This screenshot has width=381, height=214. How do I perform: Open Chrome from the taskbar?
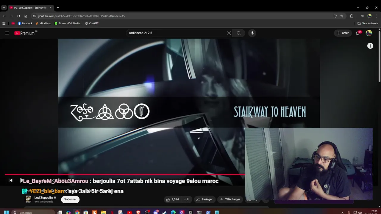click(x=77, y=212)
